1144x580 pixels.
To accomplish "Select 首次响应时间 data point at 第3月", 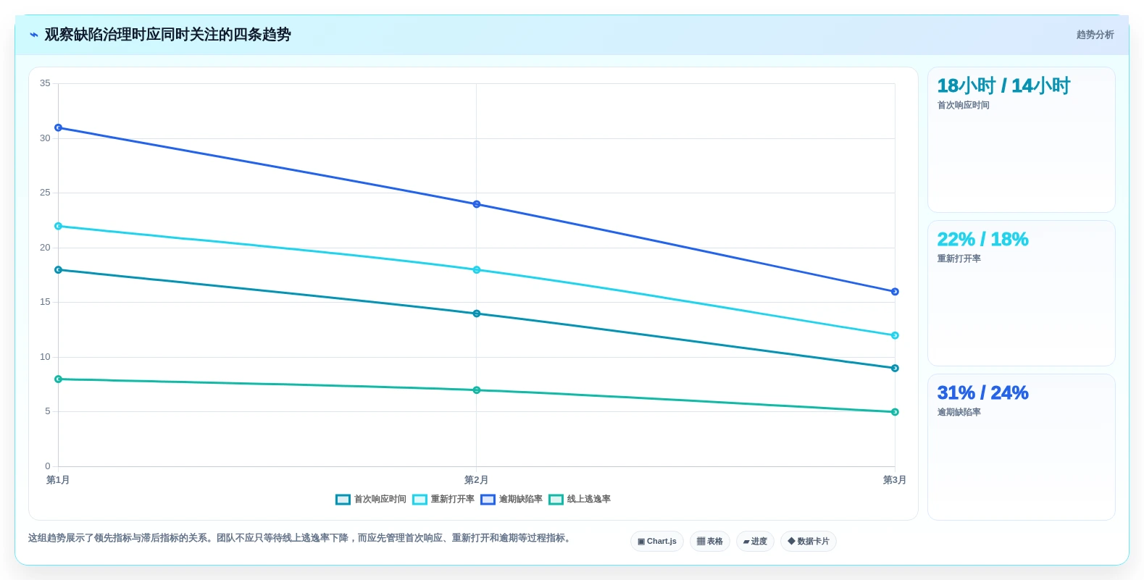I will pos(895,369).
